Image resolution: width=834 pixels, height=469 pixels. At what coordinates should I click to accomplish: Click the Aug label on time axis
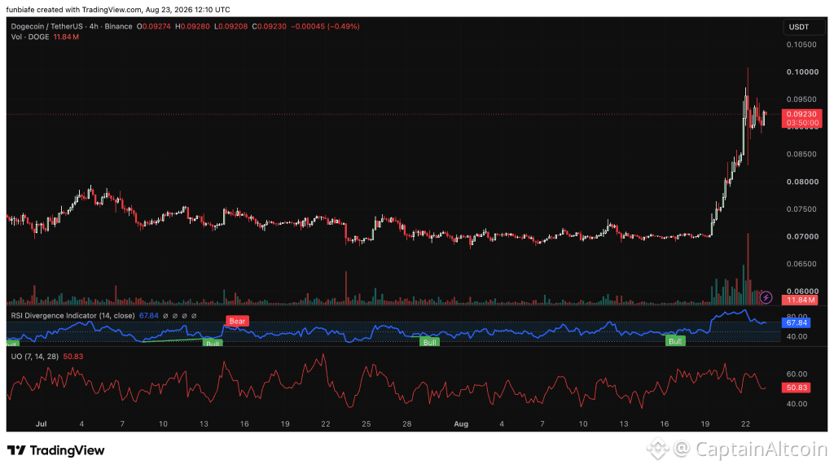pyautogui.click(x=461, y=423)
